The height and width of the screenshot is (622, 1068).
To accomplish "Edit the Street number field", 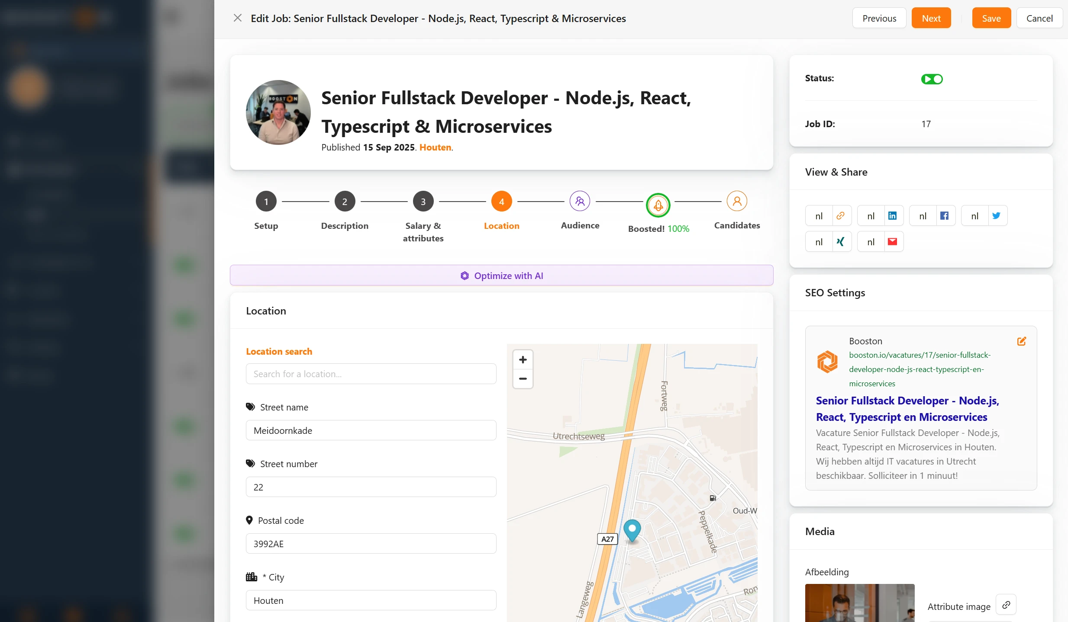I will click(x=371, y=487).
